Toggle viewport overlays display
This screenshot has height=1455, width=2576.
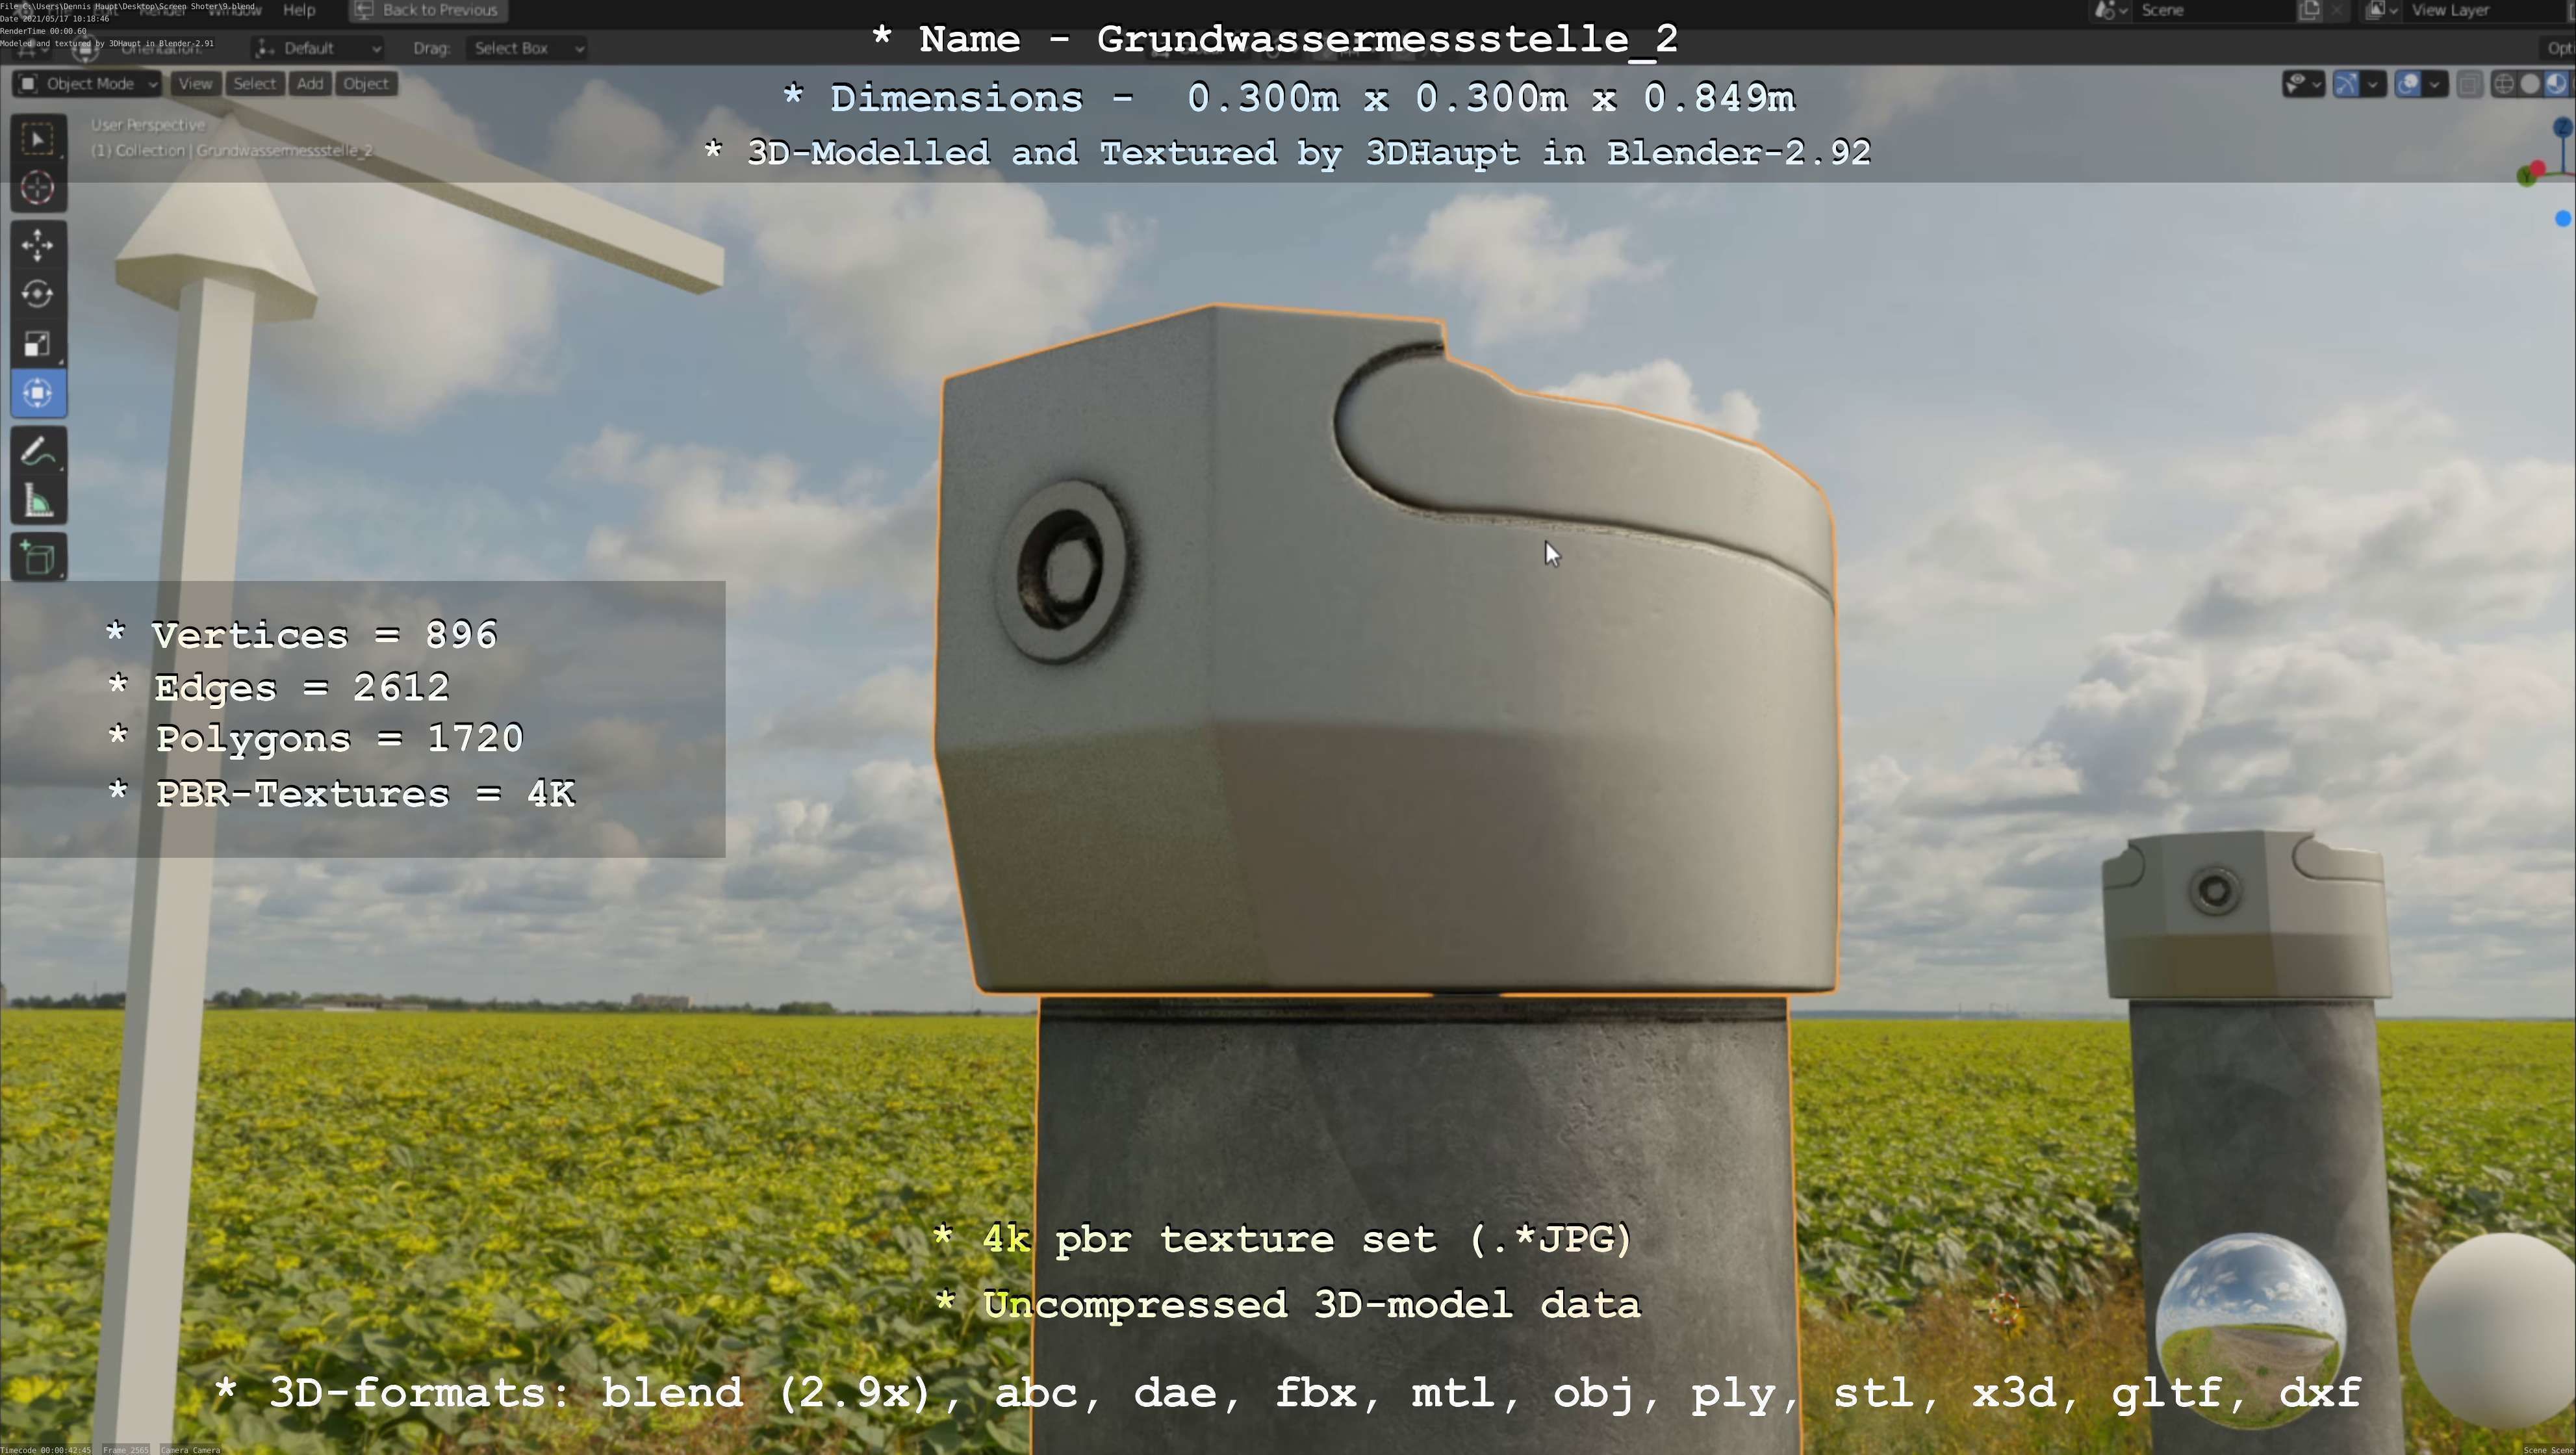tap(2409, 85)
